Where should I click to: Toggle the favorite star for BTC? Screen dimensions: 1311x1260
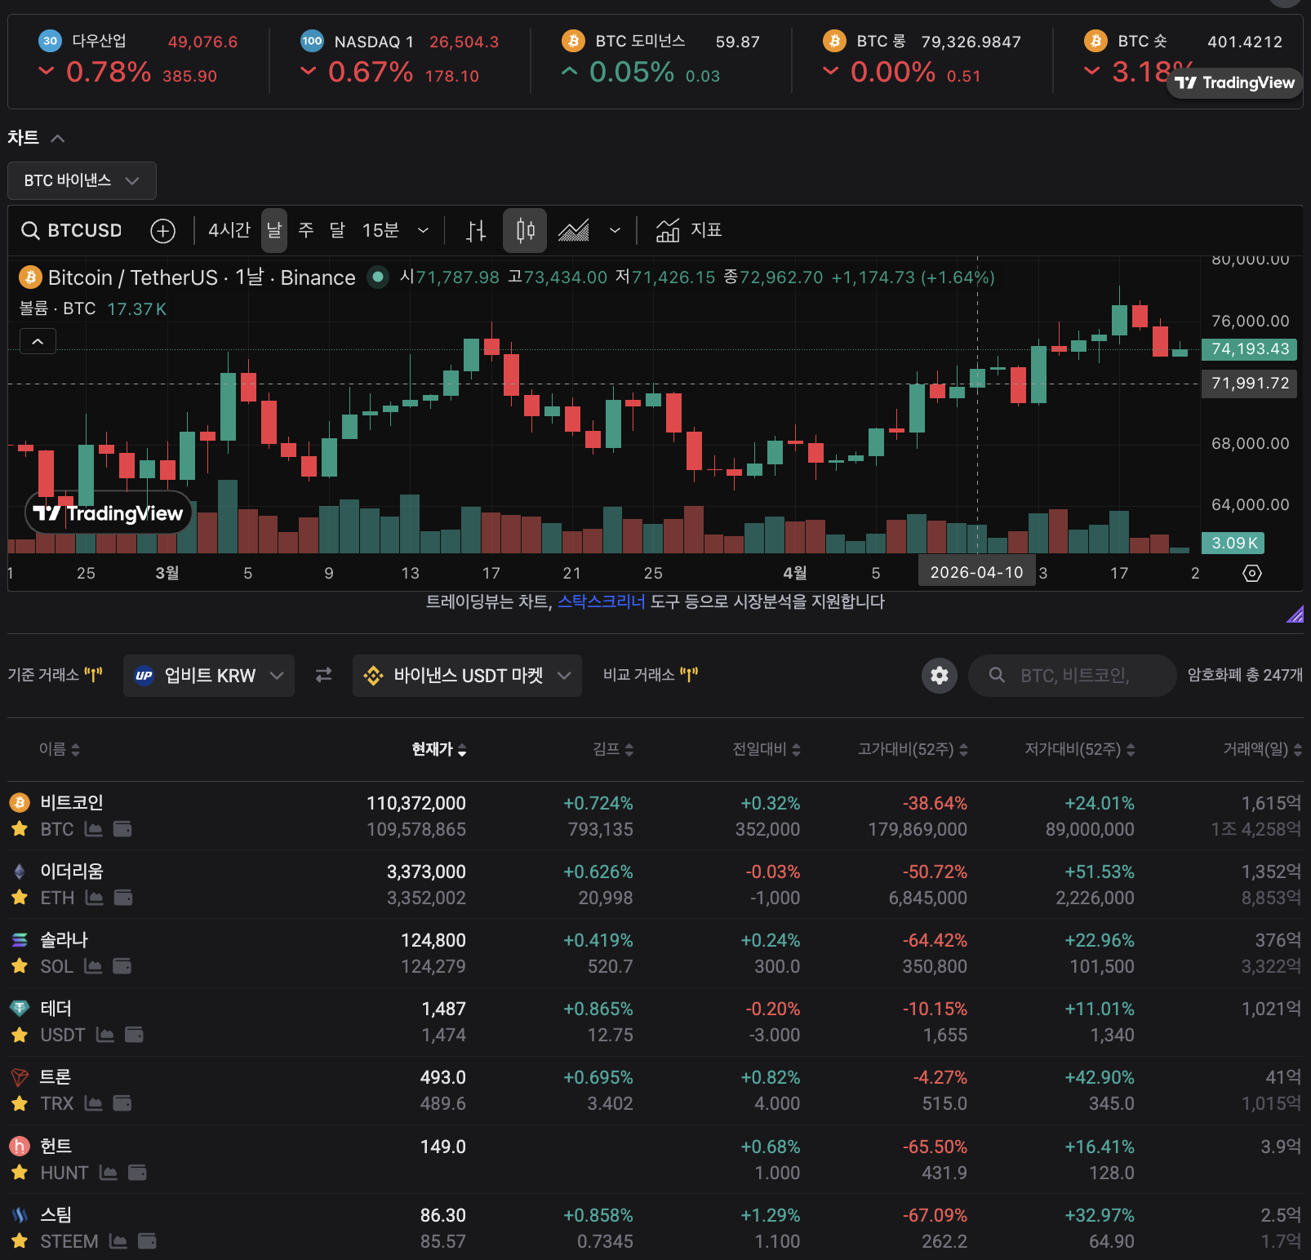tap(20, 829)
